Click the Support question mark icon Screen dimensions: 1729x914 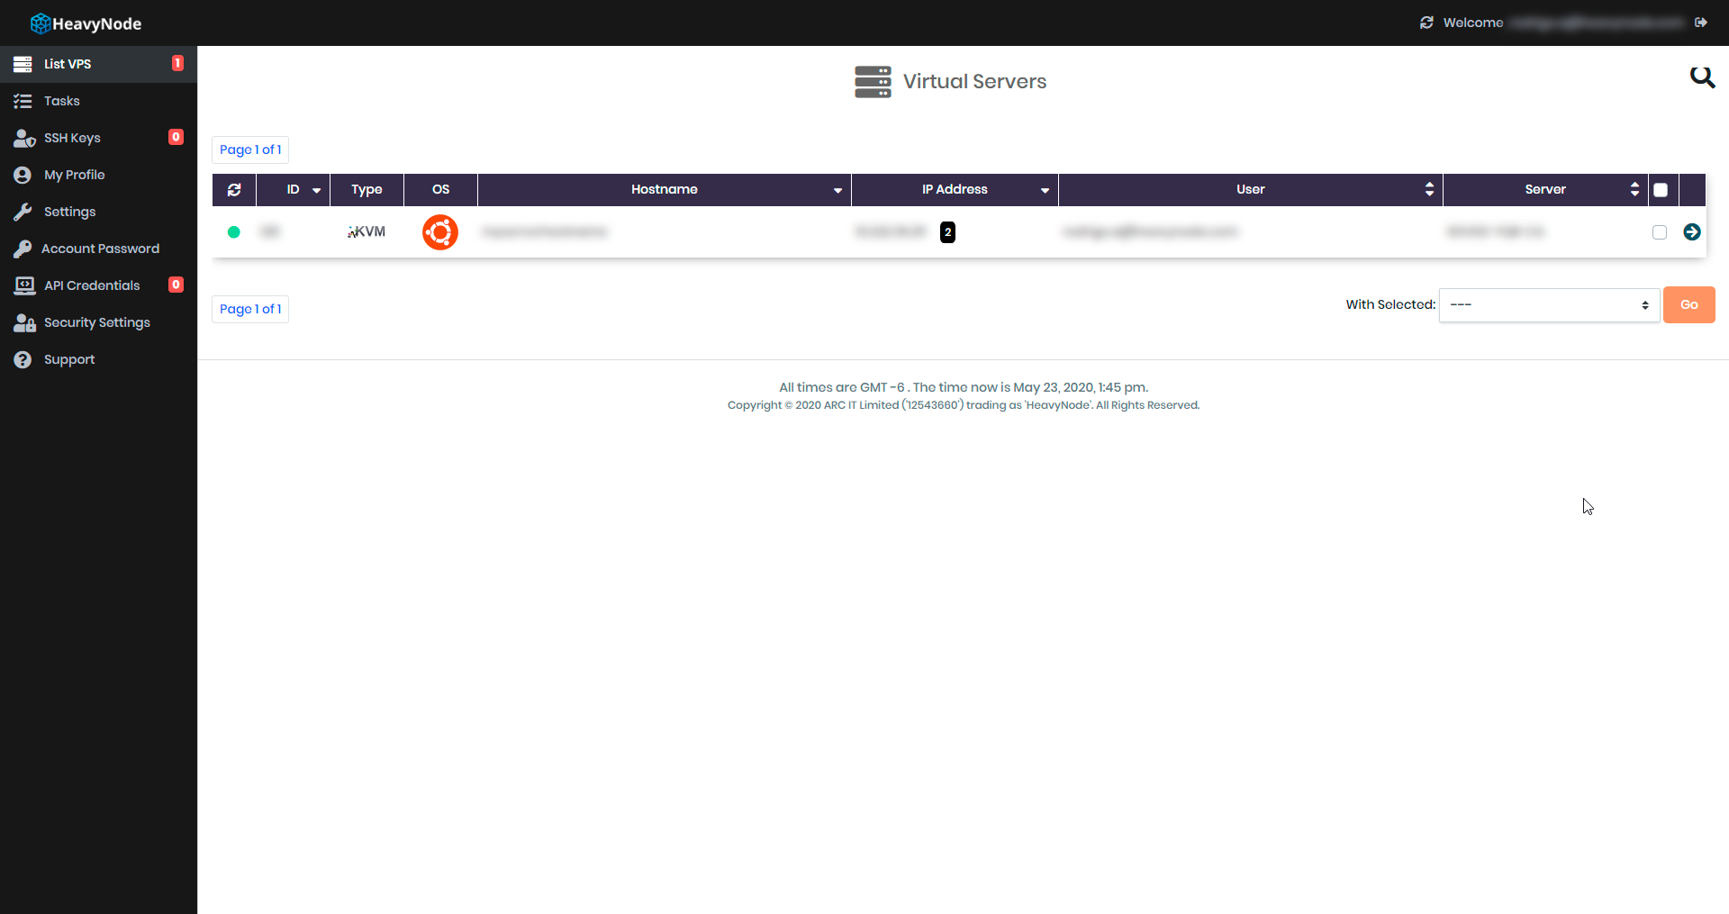pyautogui.click(x=23, y=359)
